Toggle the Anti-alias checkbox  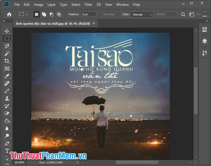point(100,14)
